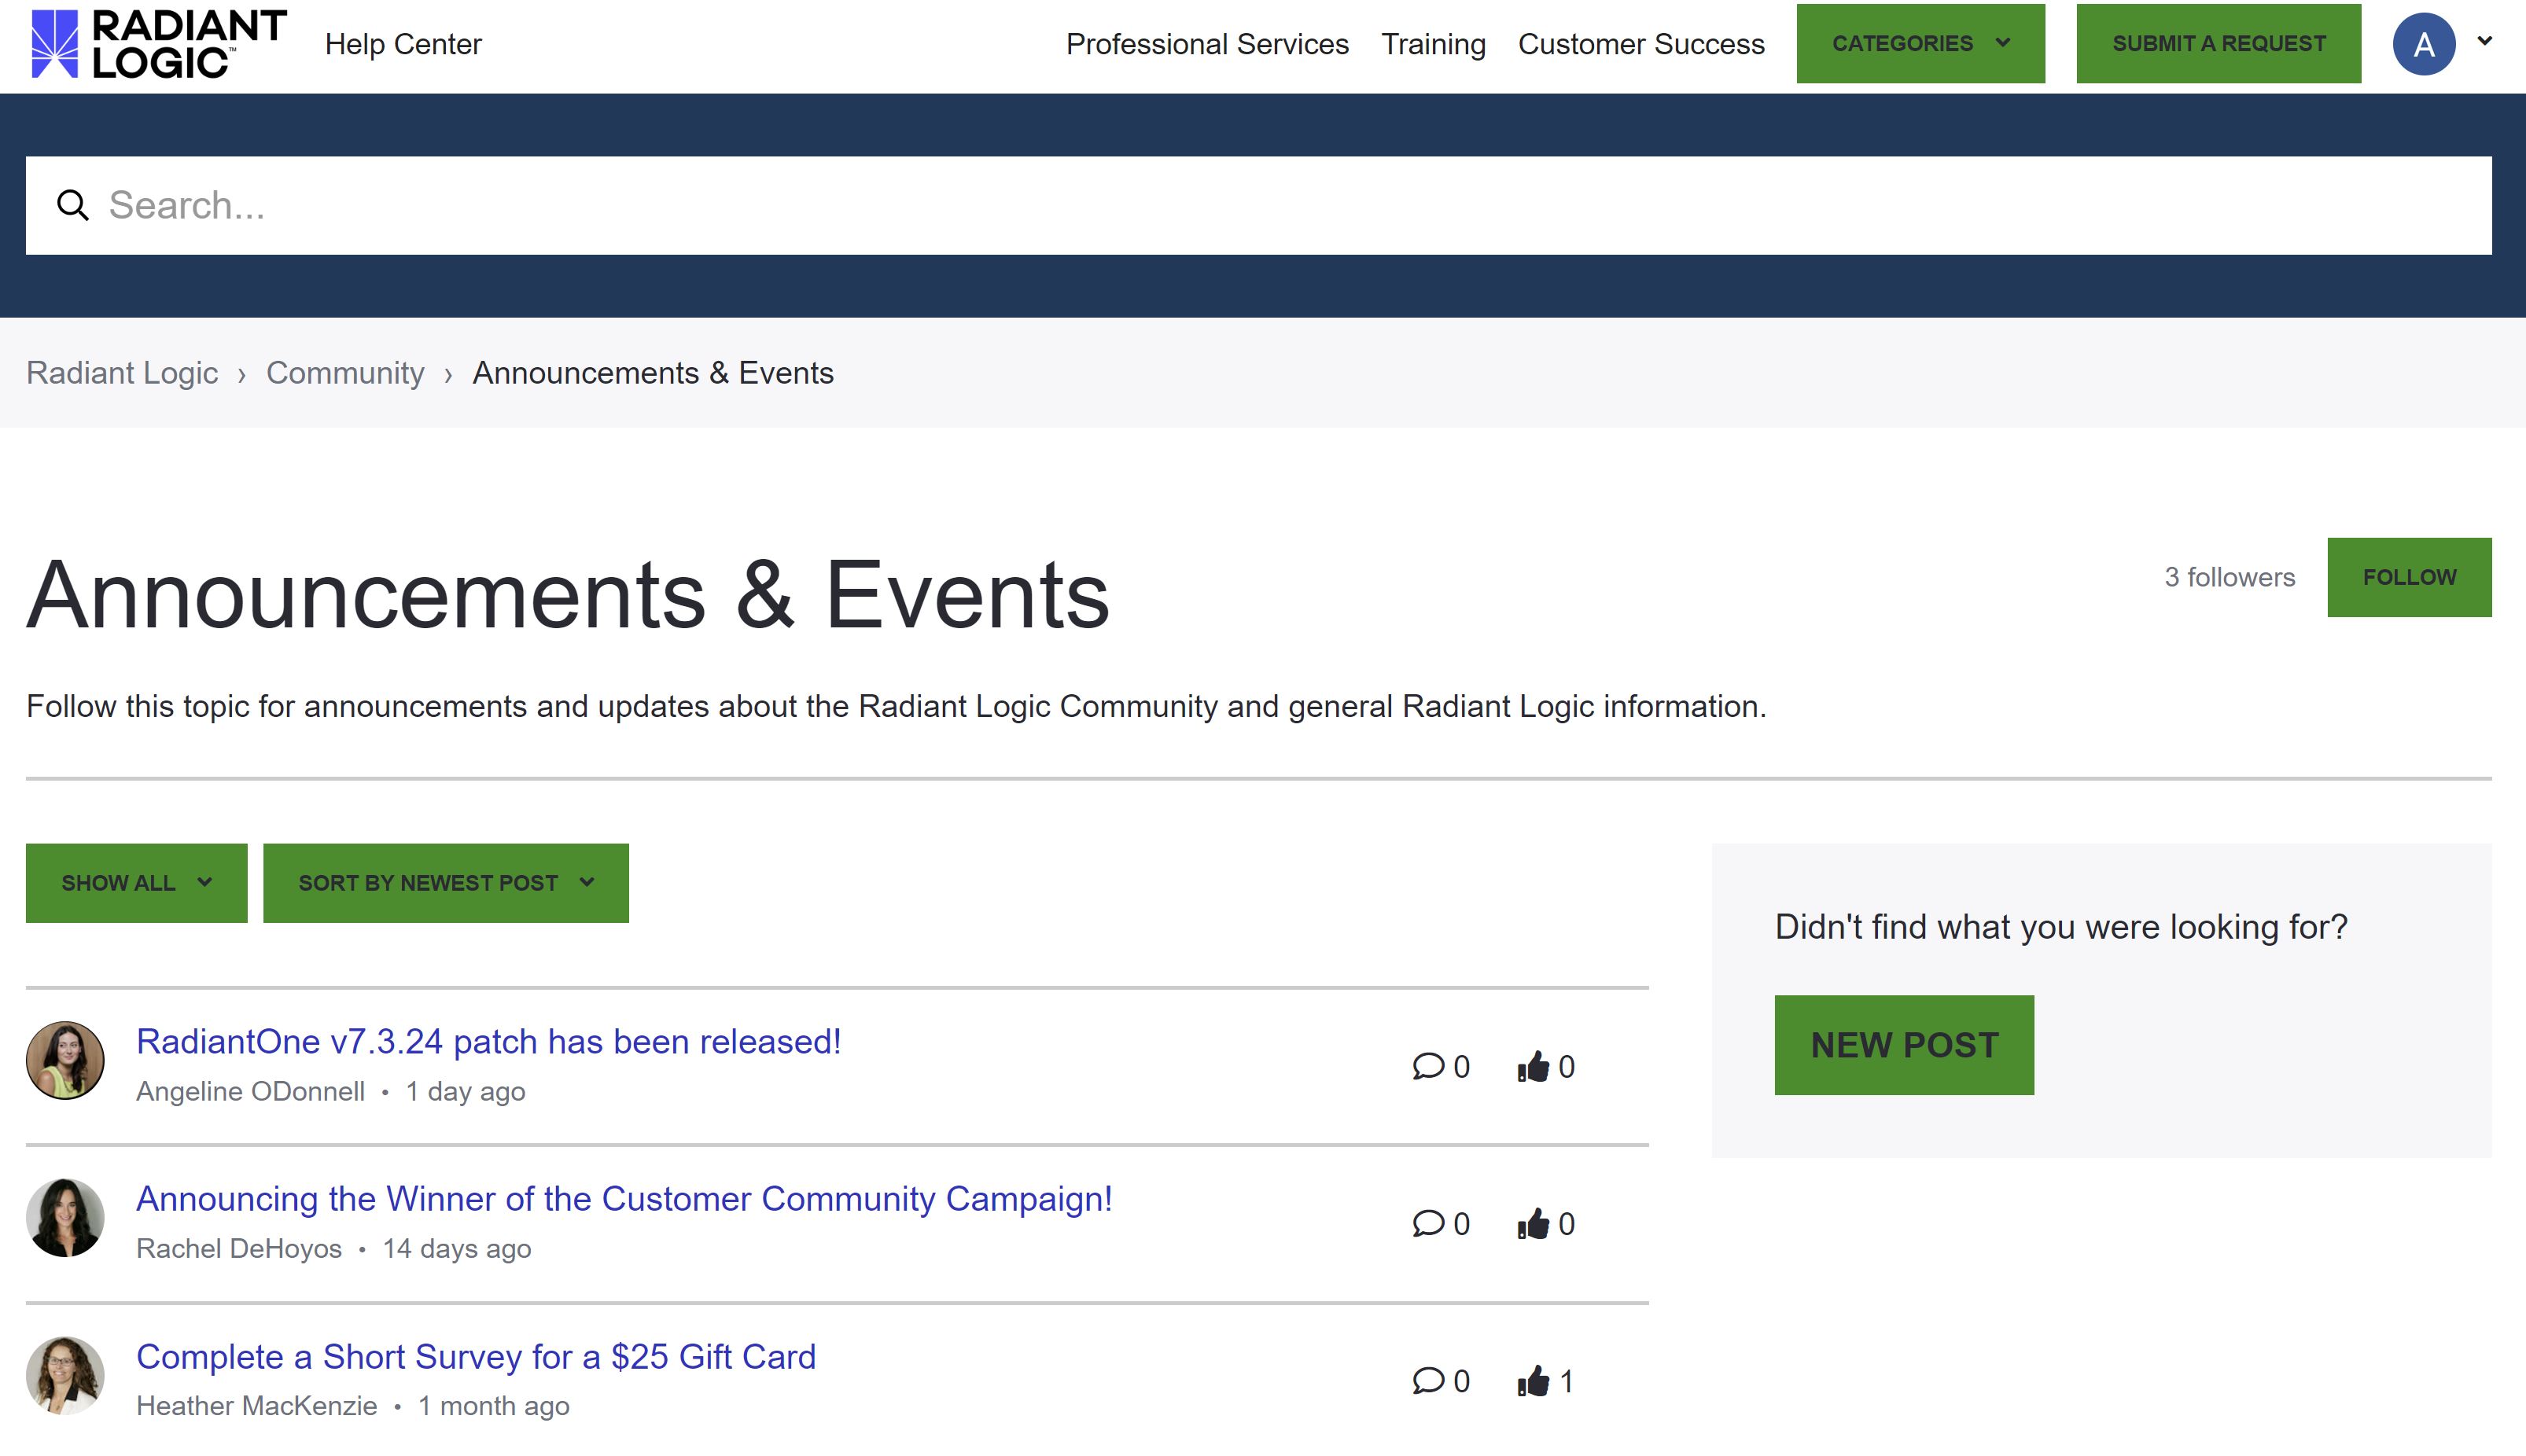Click Rachel DeHoyos's avatar photo
This screenshot has width=2526, height=1456.
(x=65, y=1218)
